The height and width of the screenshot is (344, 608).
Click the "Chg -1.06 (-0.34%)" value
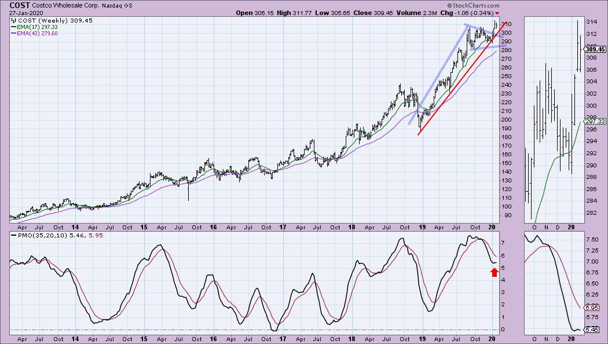pos(467,13)
